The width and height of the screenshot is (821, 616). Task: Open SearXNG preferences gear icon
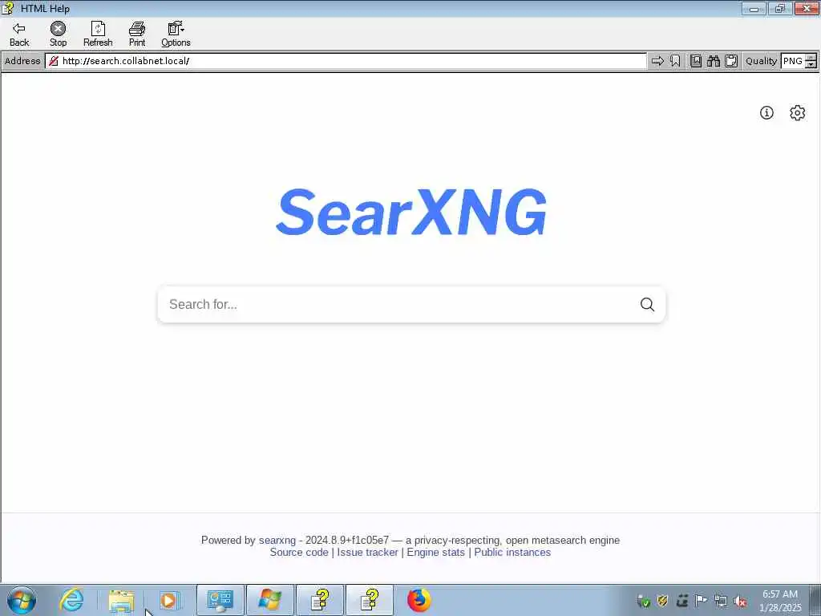tap(798, 112)
